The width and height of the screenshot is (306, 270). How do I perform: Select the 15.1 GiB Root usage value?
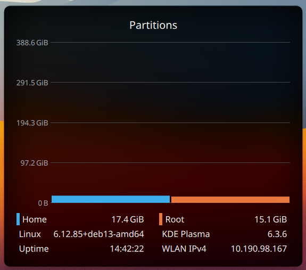click(271, 219)
